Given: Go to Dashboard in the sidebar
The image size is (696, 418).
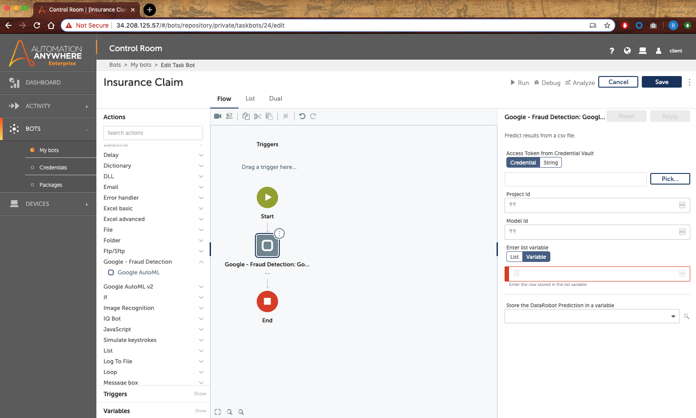Looking at the screenshot, I should pyautogui.click(x=48, y=83).
